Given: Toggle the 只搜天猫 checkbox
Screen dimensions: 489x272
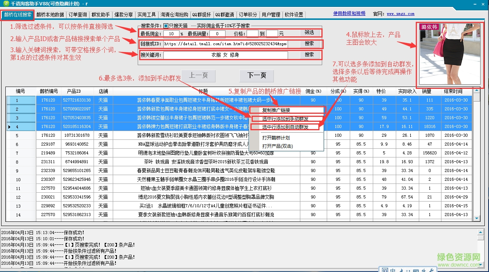Looking at the screenshot, I should pos(166,26).
